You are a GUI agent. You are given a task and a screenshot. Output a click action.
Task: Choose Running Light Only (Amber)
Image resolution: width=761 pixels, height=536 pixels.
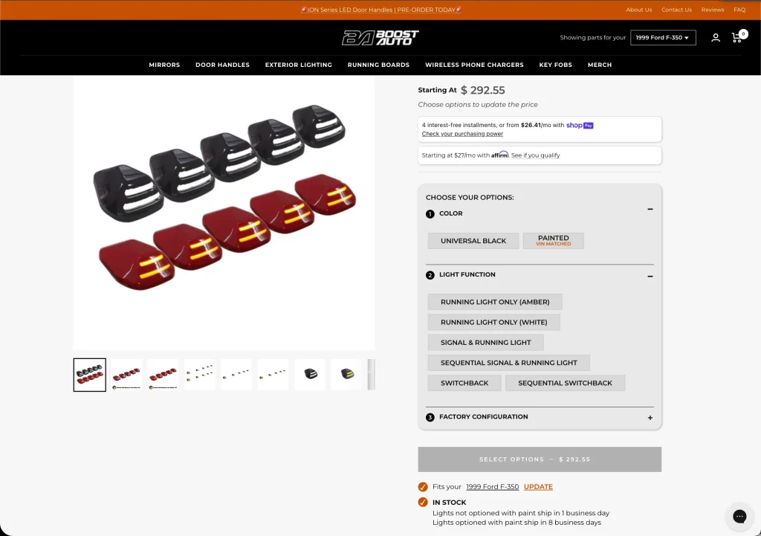pos(494,302)
